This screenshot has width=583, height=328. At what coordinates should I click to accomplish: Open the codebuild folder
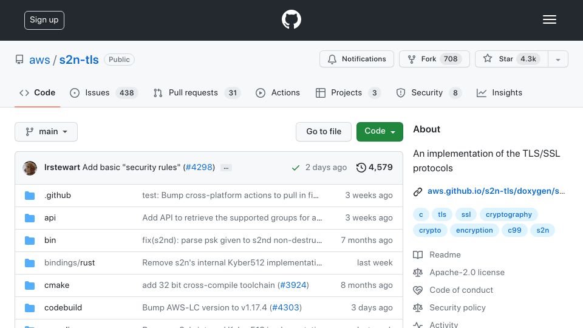pyautogui.click(x=63, y=307)
